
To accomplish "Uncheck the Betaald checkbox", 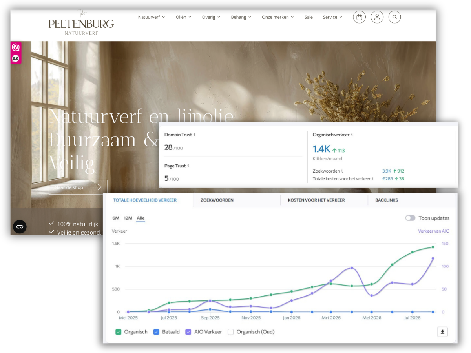I will [x=156, y=332].
